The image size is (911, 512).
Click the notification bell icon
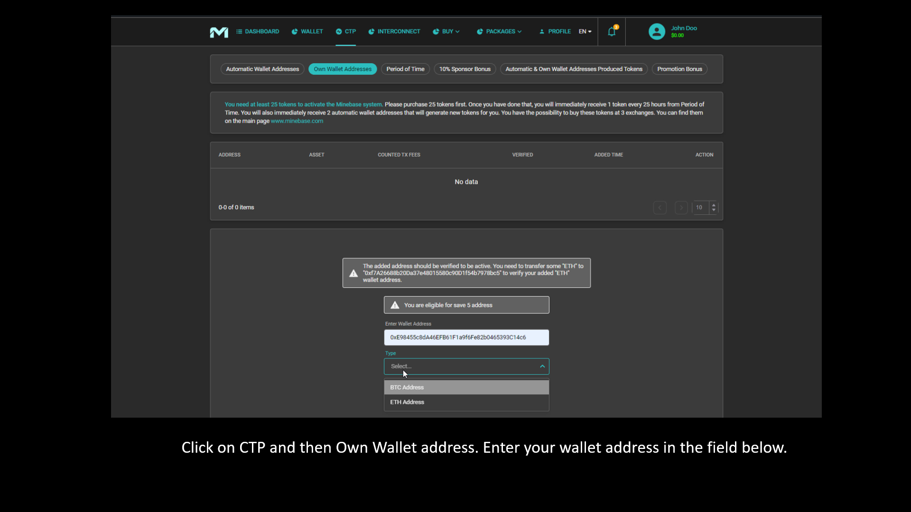[x=611, y=31]
